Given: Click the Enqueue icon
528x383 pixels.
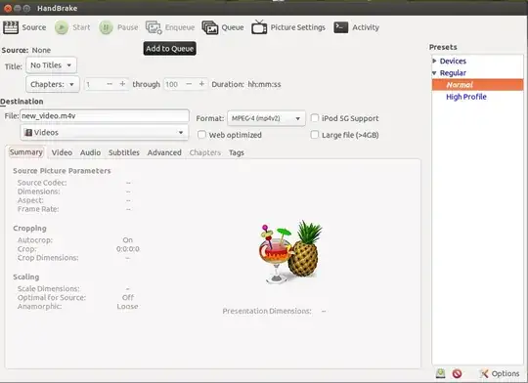Looking at the screenshot, I should [x=154, y=27].
